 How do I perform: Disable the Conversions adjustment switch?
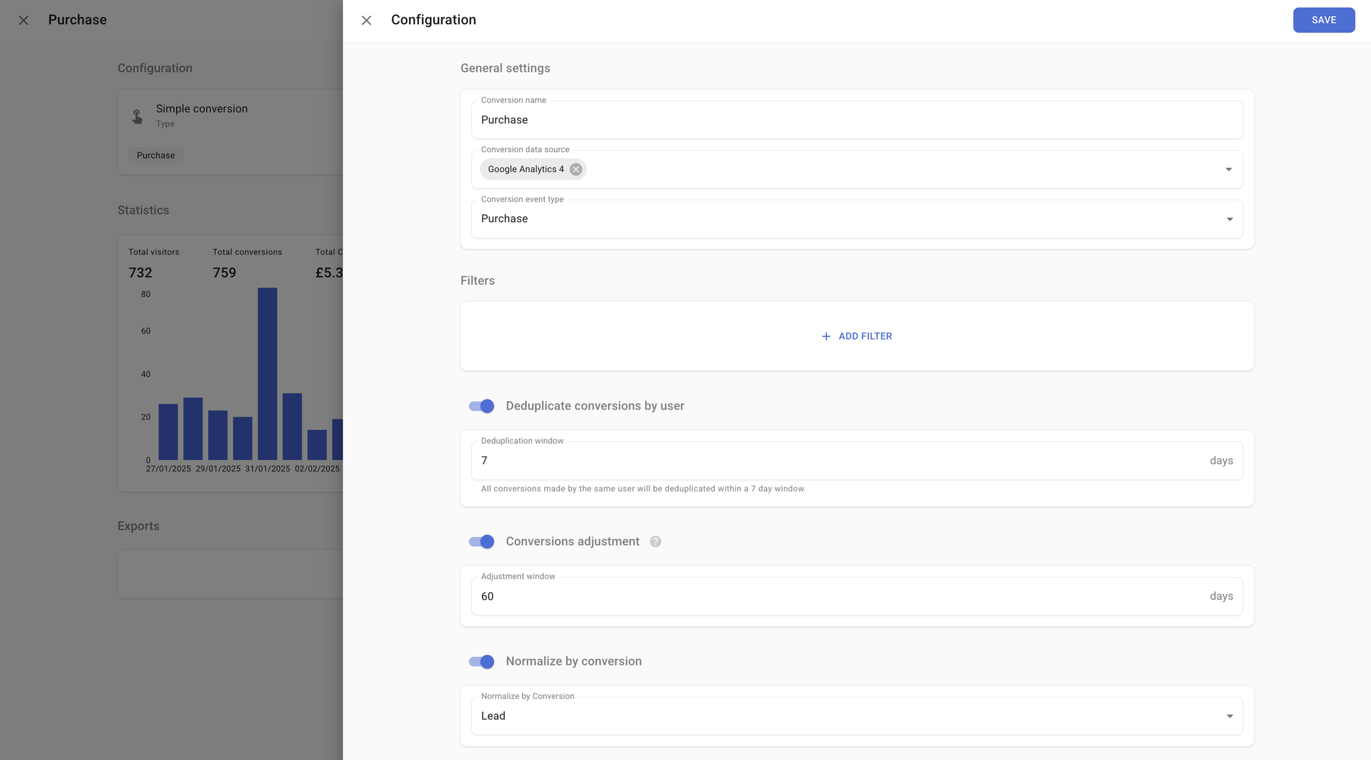[481, 542]
